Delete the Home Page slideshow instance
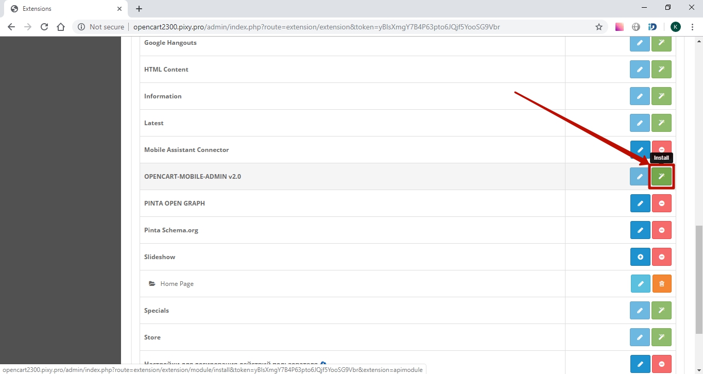The width and height of the screenshot is (703, 374). click(661, 284)
